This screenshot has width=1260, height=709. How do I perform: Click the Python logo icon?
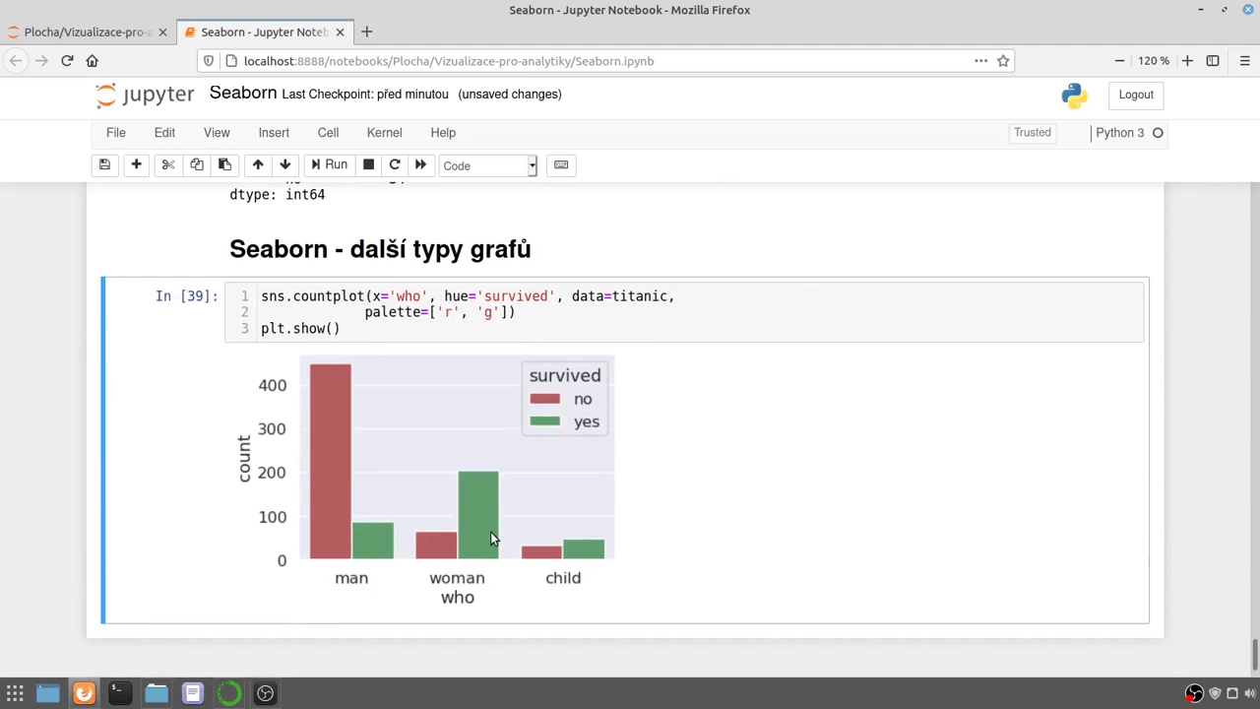coord(1075,96)
